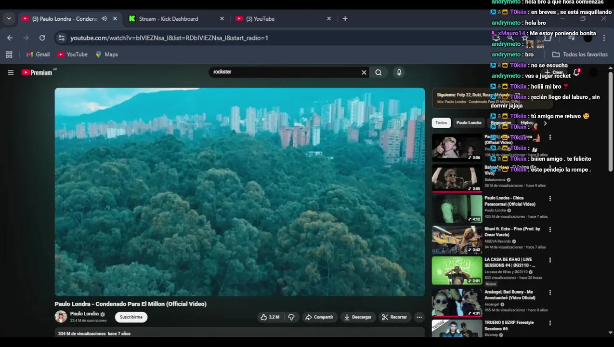Start voice search with microphone

pyautogui.click(x=399, y=72)
